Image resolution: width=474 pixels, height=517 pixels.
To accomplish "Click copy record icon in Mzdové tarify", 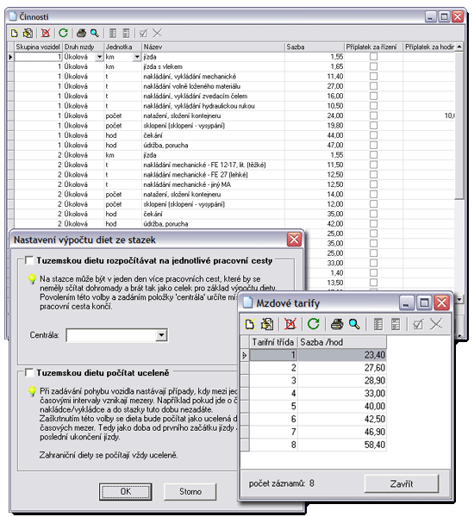I will [x=267, y=324].
